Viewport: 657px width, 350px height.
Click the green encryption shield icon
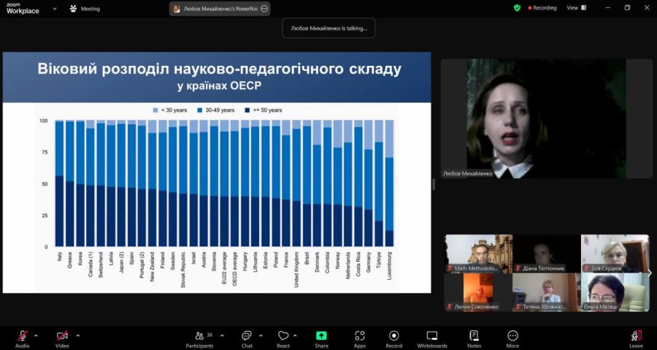tap(517, 8)
